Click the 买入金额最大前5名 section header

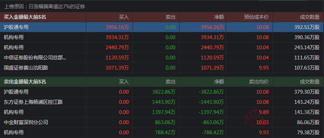point(25,17)
